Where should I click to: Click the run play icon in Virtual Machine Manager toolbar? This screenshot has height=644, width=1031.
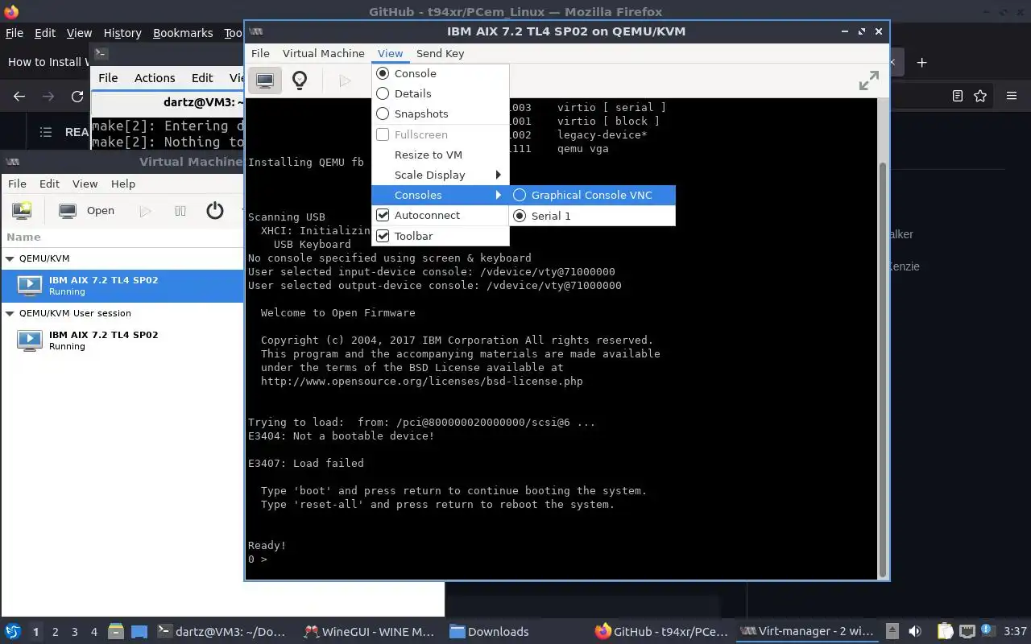click(145, 211)
